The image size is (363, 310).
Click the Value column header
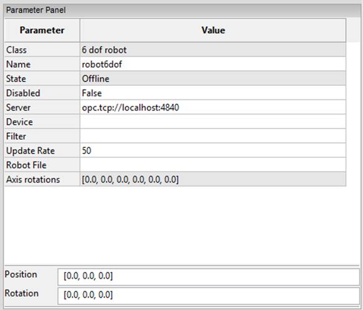tap(213, 30)
